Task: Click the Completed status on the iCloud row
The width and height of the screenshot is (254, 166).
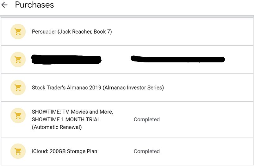Action: [146, 151]
